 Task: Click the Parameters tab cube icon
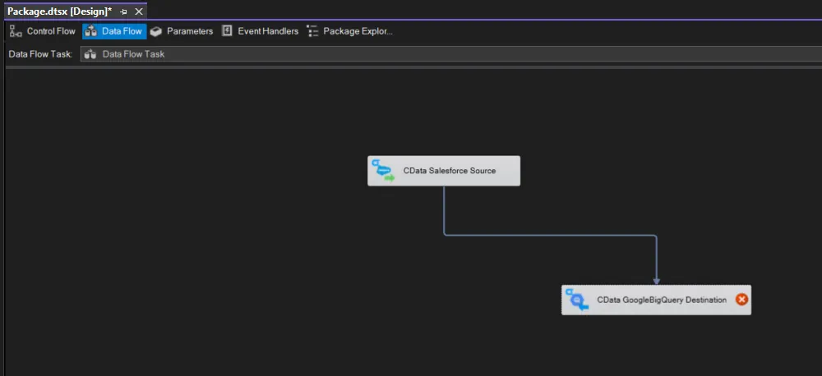(x=156, y=31)
